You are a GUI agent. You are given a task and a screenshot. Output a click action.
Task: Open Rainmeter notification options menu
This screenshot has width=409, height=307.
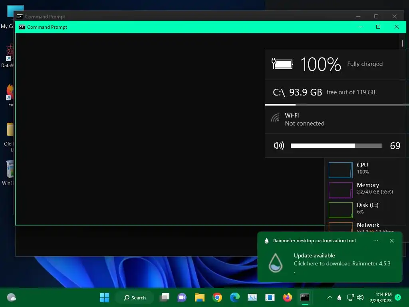(375, 241)
